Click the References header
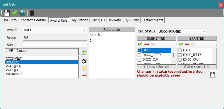Screen dimensions: 224x109 click(112, 29)
